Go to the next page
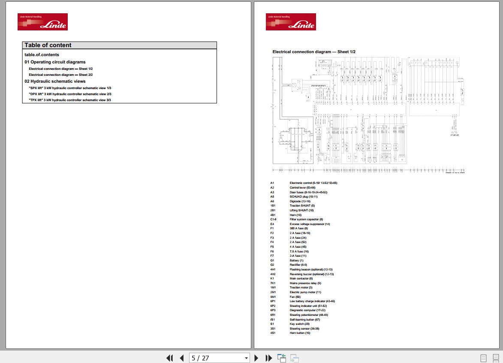 256,358
